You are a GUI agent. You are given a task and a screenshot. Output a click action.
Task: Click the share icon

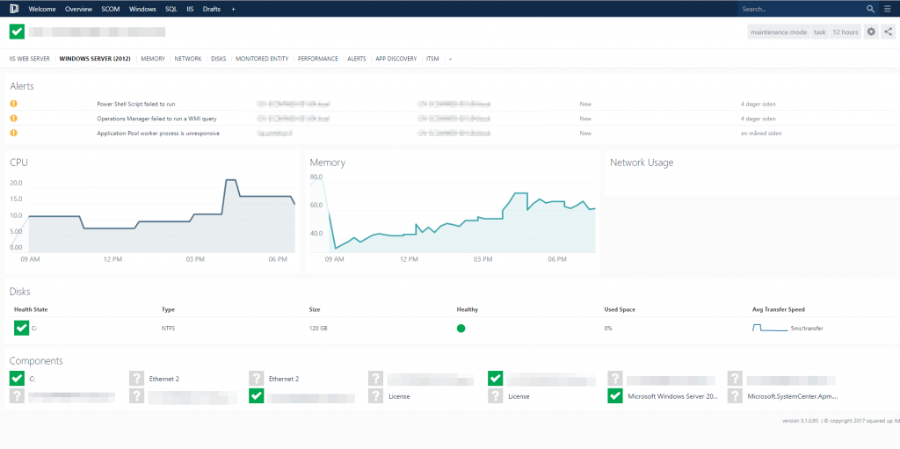[x=888, y=33]
